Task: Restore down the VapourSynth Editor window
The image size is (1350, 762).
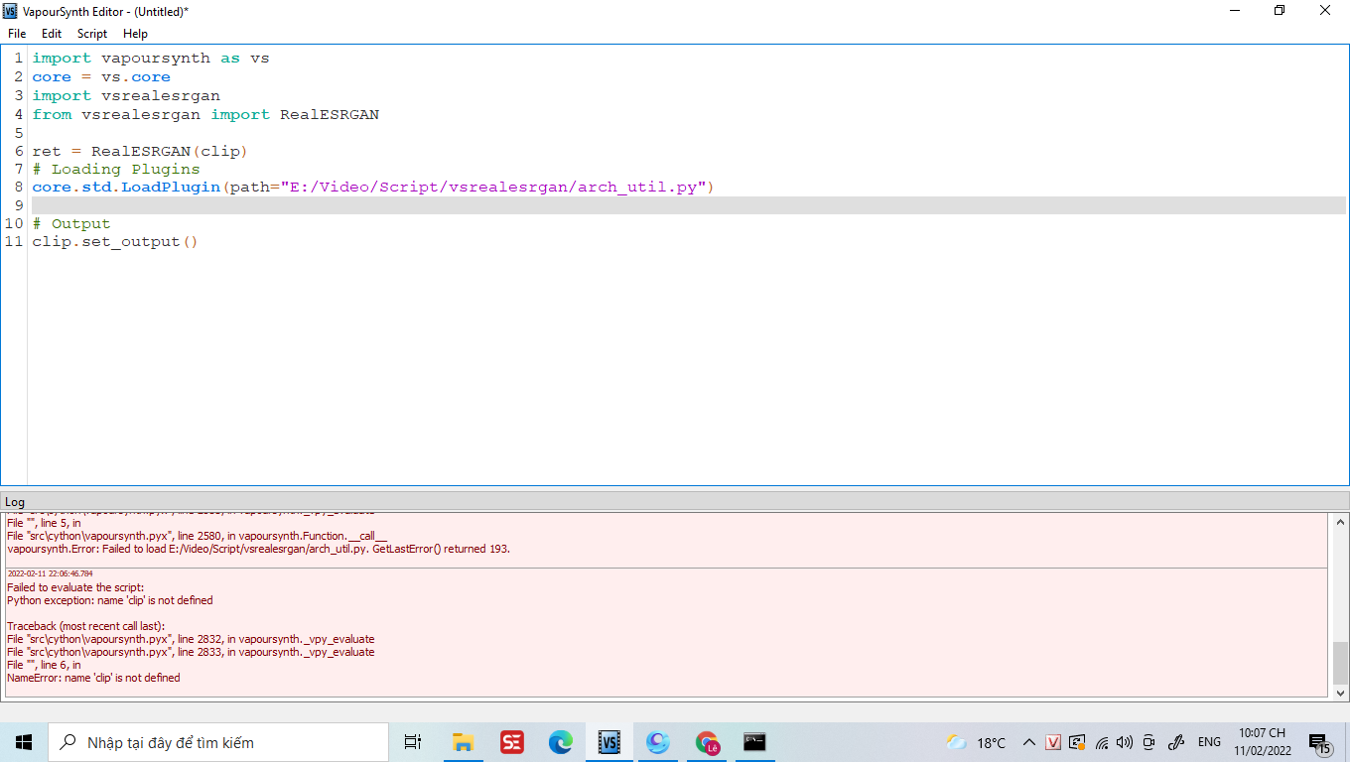Action: [x=1280, y=11]
